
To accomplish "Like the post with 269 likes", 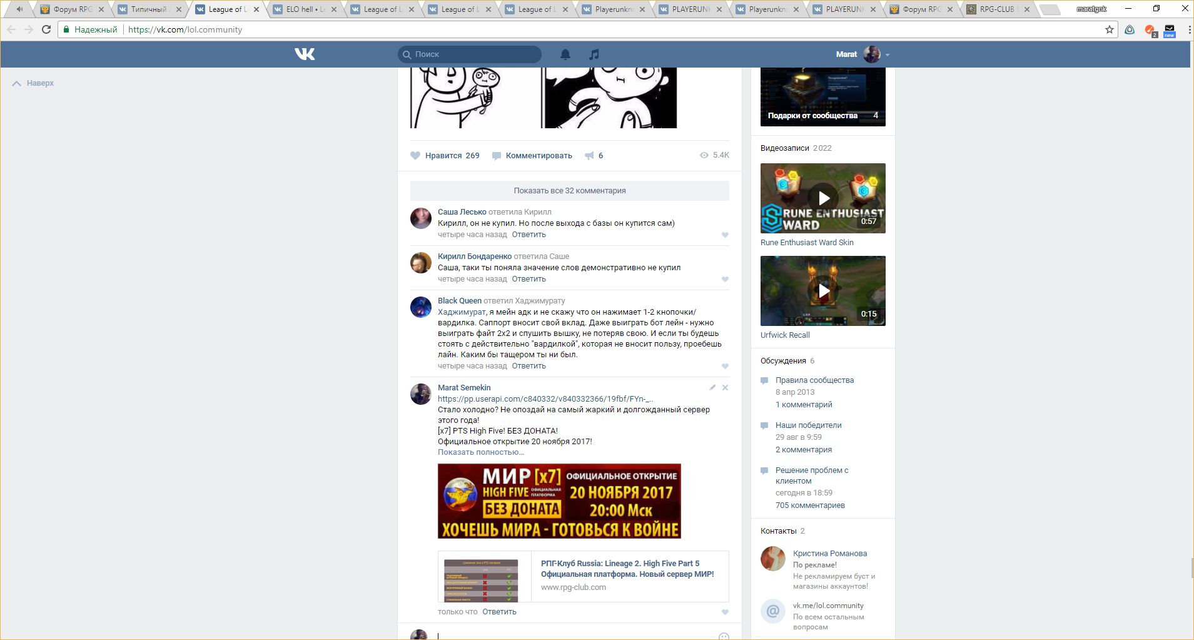I will [x=416, y=156].
